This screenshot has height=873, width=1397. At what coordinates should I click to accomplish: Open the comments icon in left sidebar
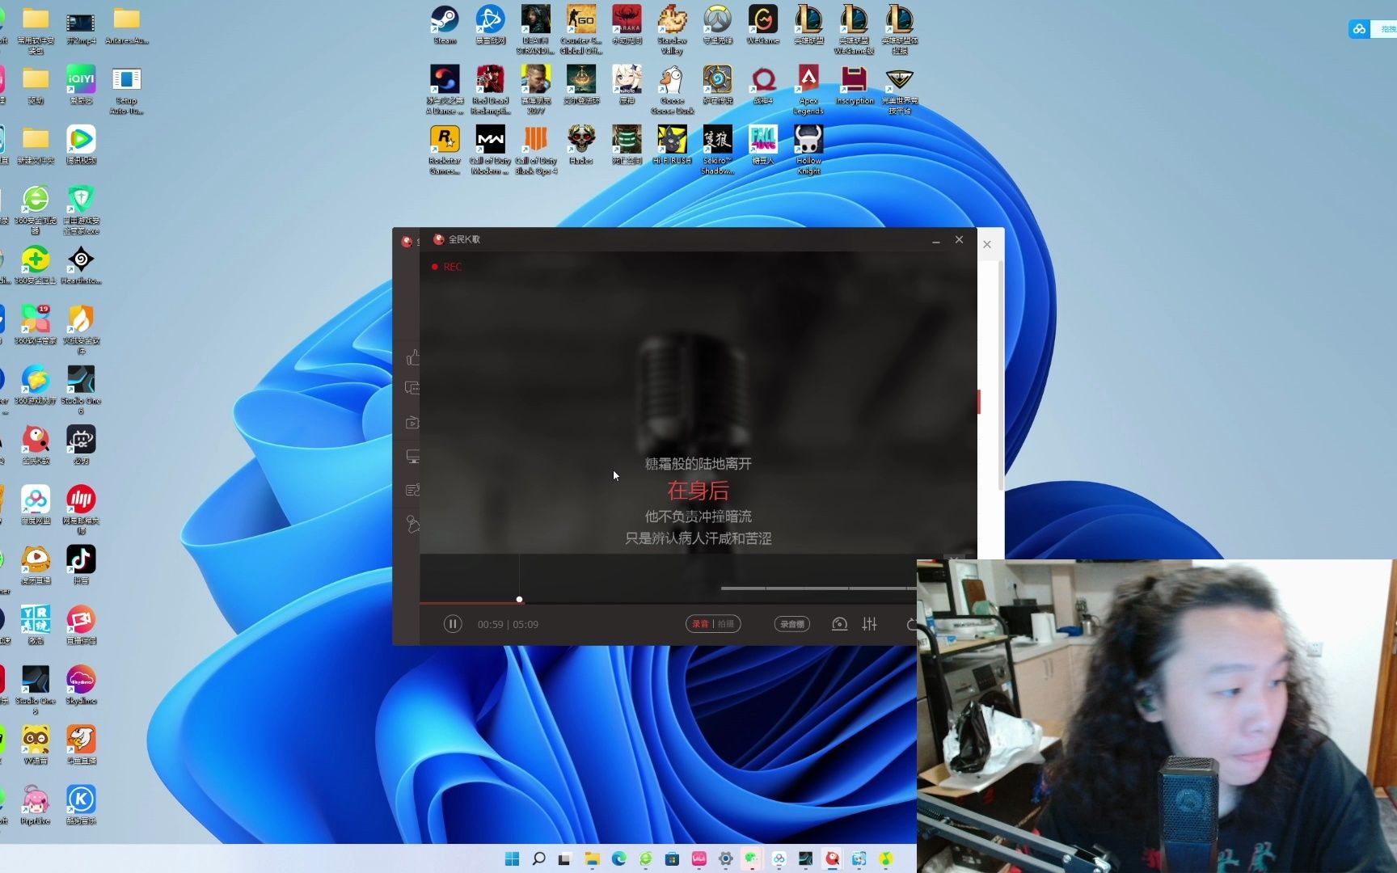(413, 388)
